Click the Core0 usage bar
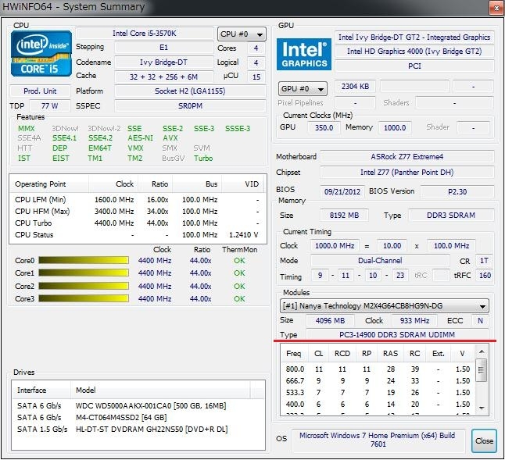This screenshot has height=460, width=505. pos(84,261)
